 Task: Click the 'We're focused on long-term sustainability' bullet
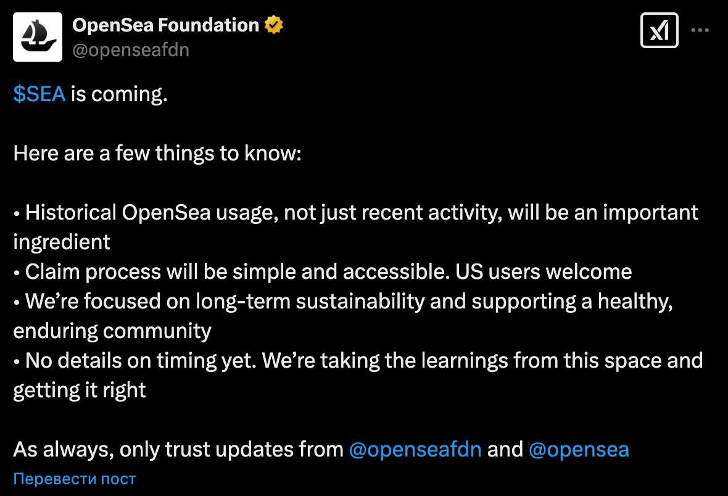[x=343, y=302]
